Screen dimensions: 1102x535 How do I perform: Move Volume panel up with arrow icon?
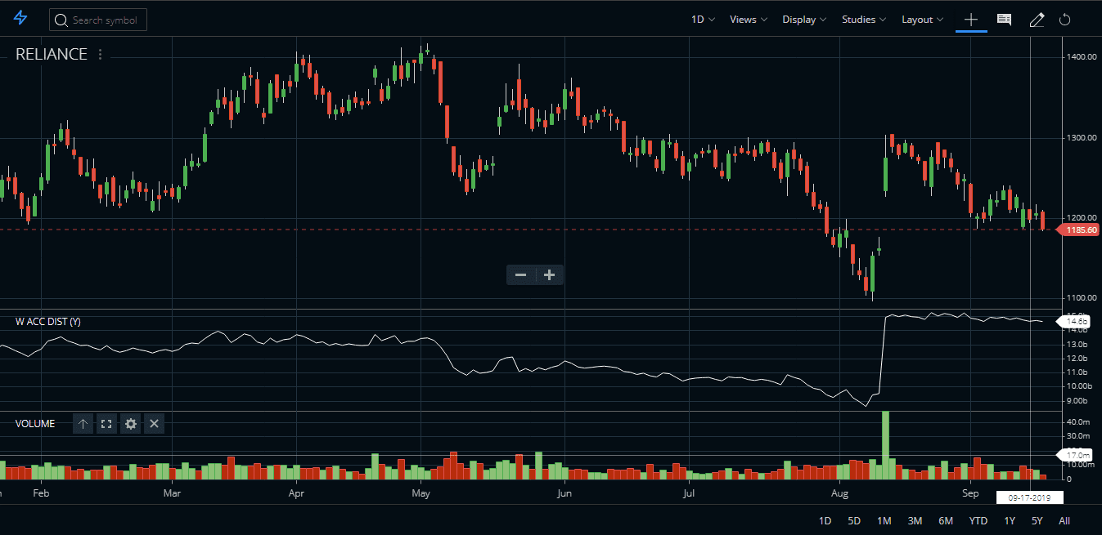coord(83,423)
